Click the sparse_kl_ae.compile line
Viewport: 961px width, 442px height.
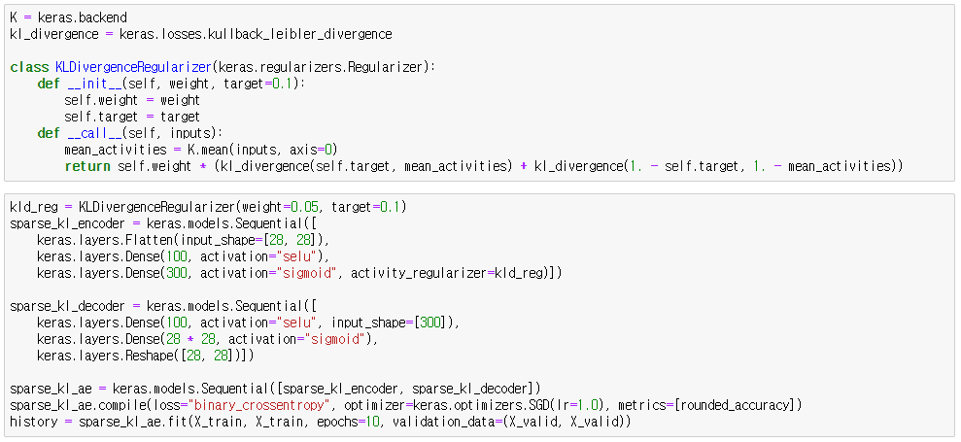pyautogui.click(x=406, y=406)
